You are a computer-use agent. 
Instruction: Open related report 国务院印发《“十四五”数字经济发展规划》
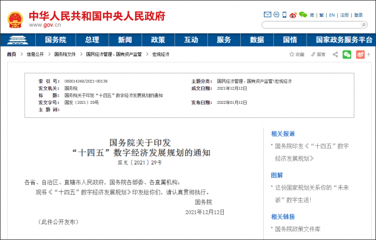click(x=312, y=153)
